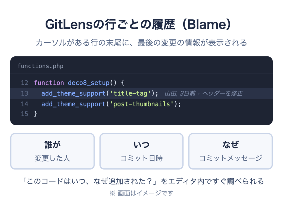Click line number 13 in the gutter
283x214 pixels.
[x=25, y=93]
